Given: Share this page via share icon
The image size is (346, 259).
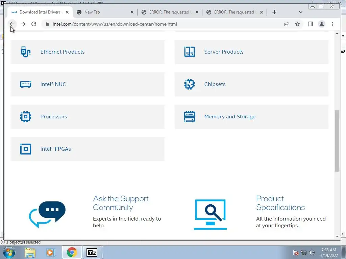Looking at the screenshot, I should [287, 24].
